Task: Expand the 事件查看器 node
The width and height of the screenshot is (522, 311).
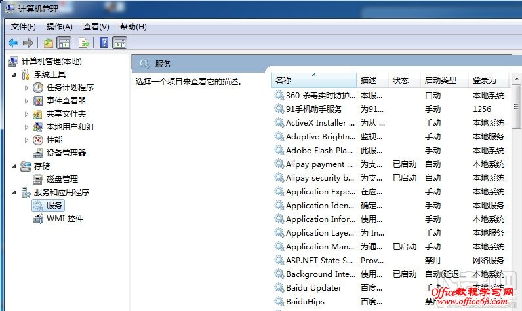Action: [x=27, y=101]
